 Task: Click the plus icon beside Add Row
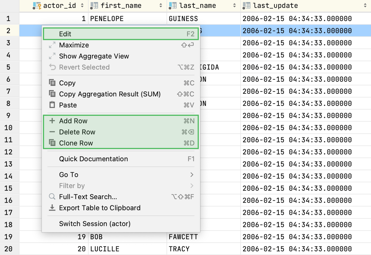pyautogui.click(x=52, y=121)
